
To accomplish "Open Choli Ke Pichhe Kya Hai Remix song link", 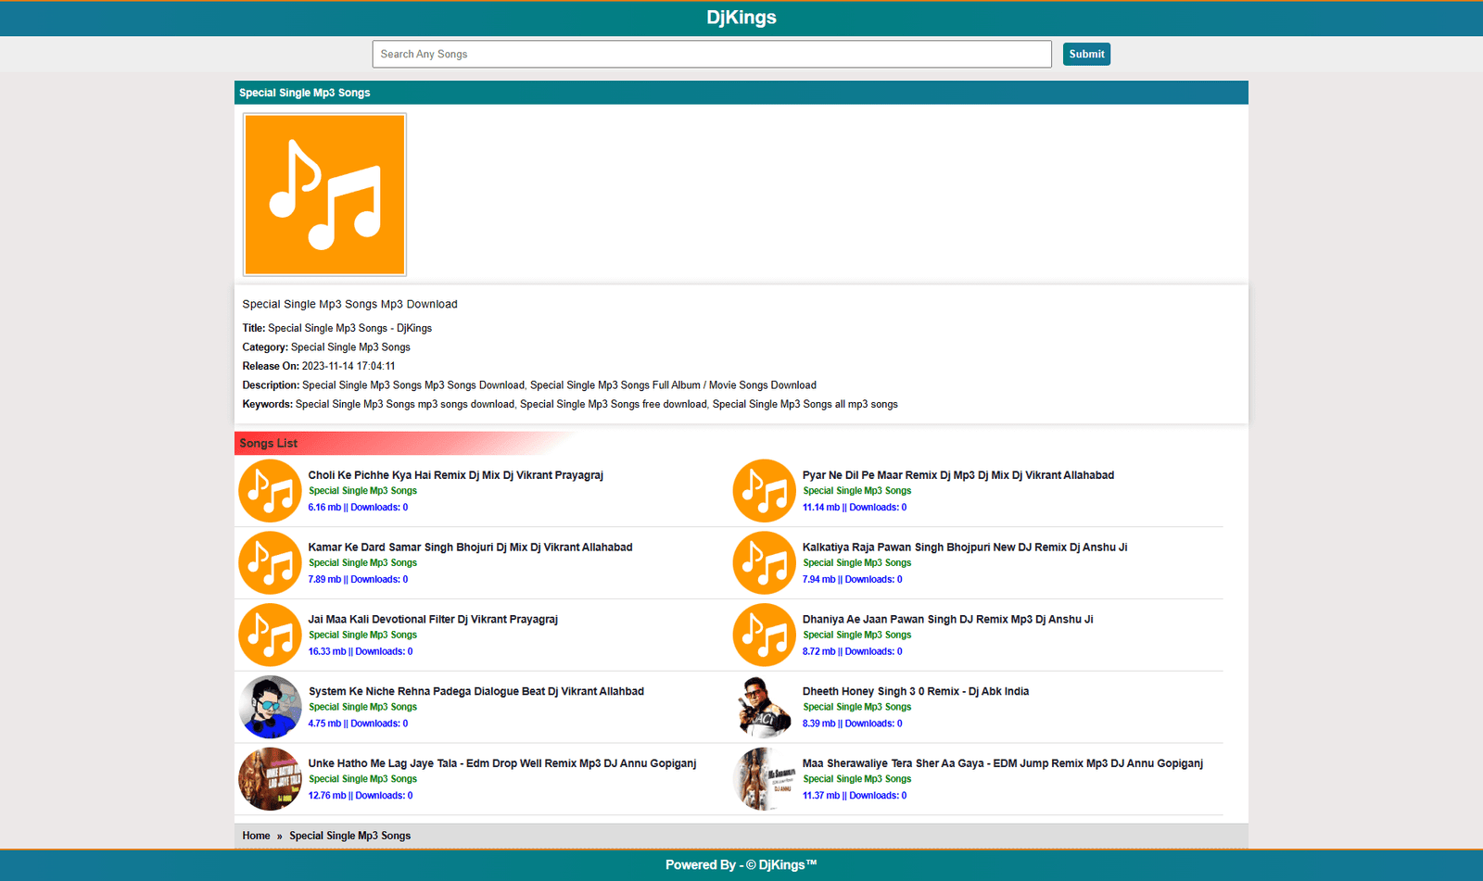I will [455, 475].
